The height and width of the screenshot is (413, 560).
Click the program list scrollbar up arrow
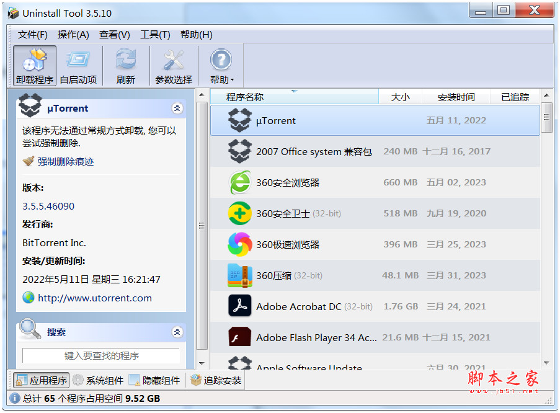pos(546,95)
